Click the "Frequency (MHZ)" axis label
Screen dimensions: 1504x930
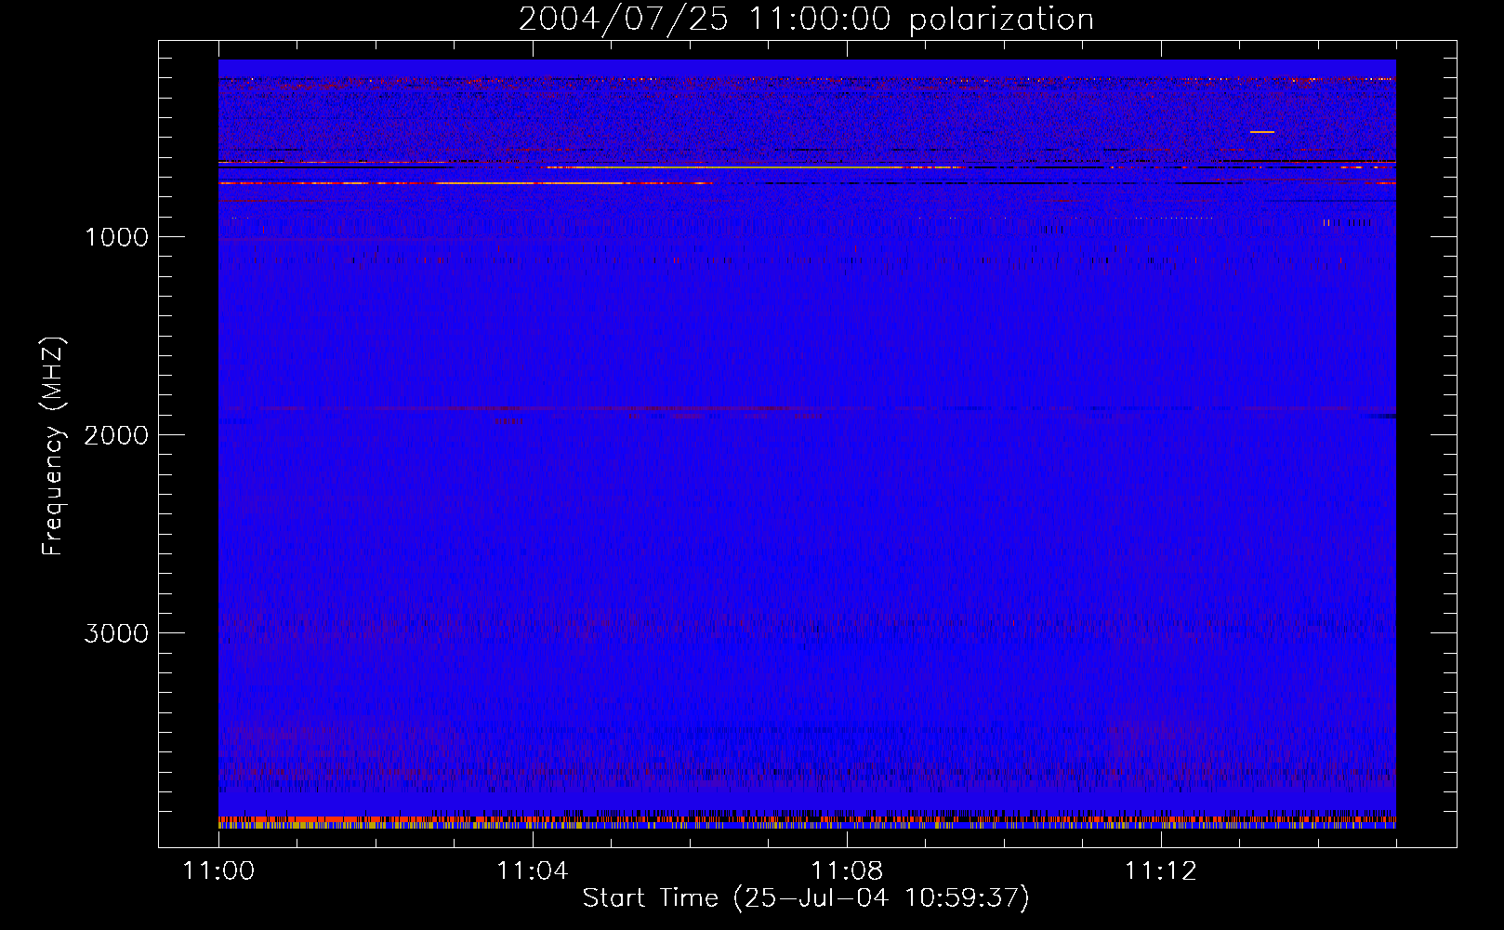(52, 446)
